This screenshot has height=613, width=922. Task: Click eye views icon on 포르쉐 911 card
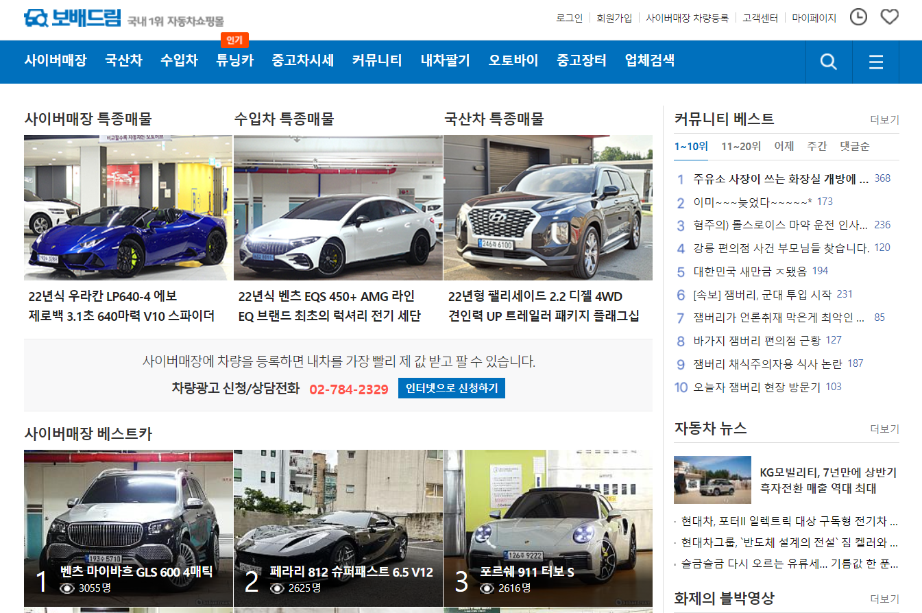[487, 588]
